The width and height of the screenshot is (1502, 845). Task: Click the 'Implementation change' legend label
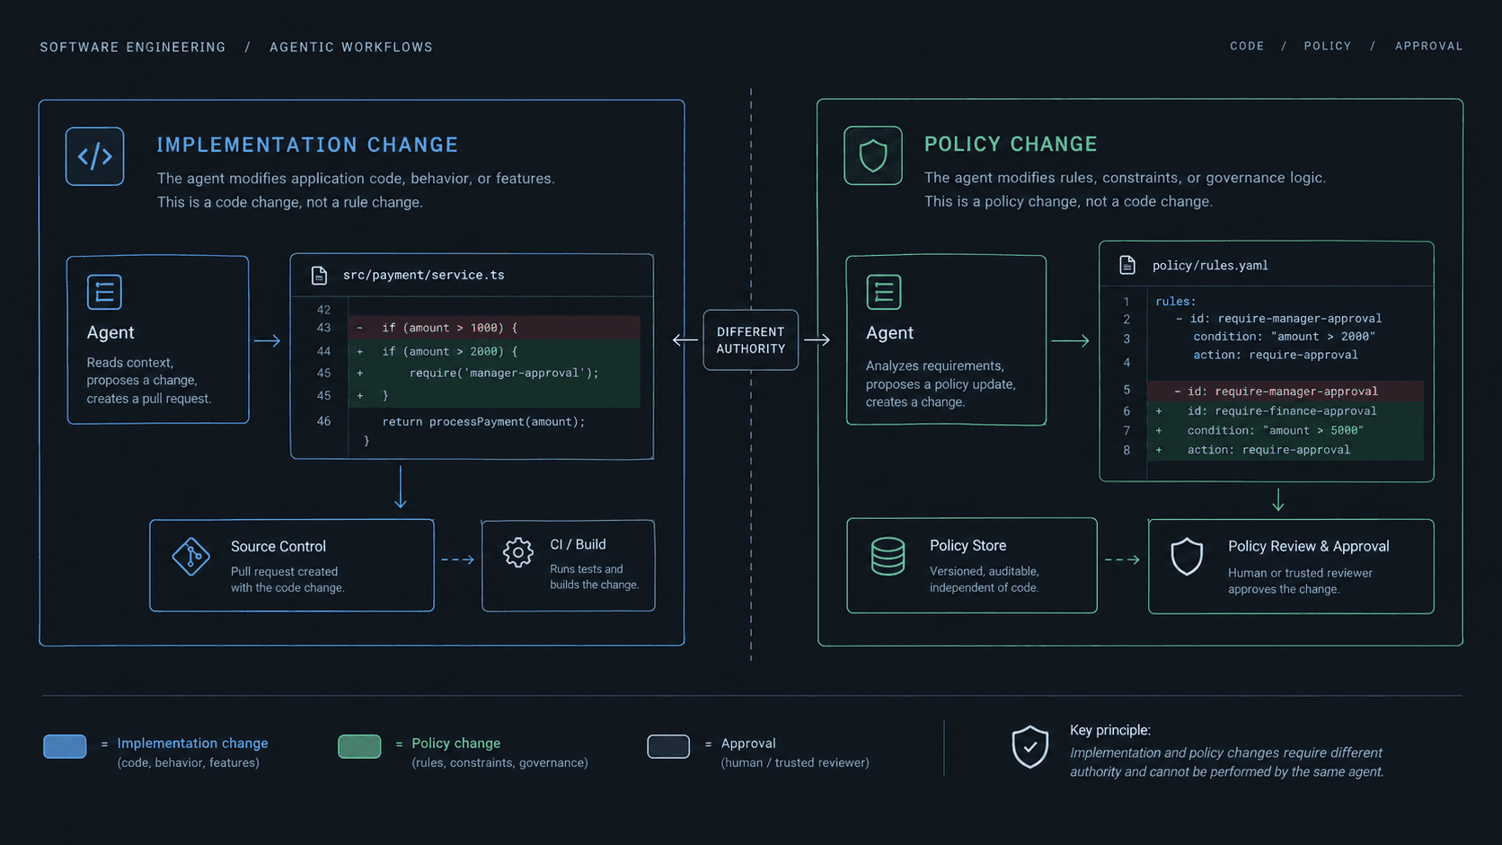click(192, 743)
